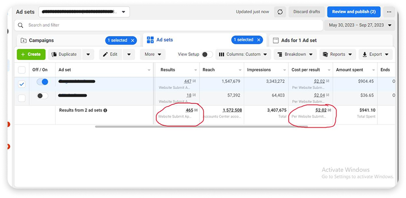Click the Campaigns folder icon
Screen dimensions: 406x198
[24, 40]
